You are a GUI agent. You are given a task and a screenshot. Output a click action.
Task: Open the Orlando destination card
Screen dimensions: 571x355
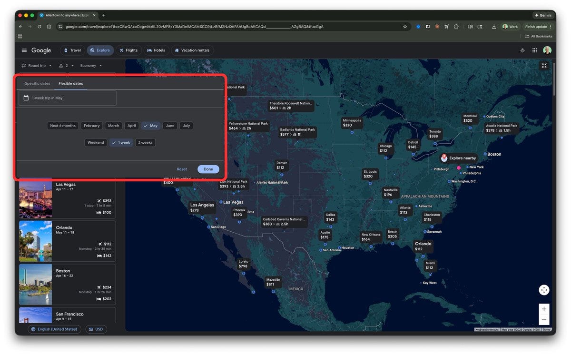tap(67, 241)
